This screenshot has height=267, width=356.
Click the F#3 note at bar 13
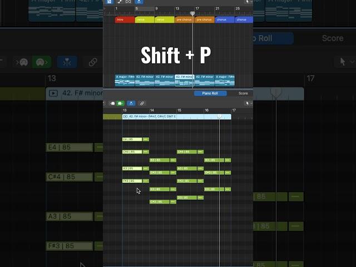tap(132, 181)
